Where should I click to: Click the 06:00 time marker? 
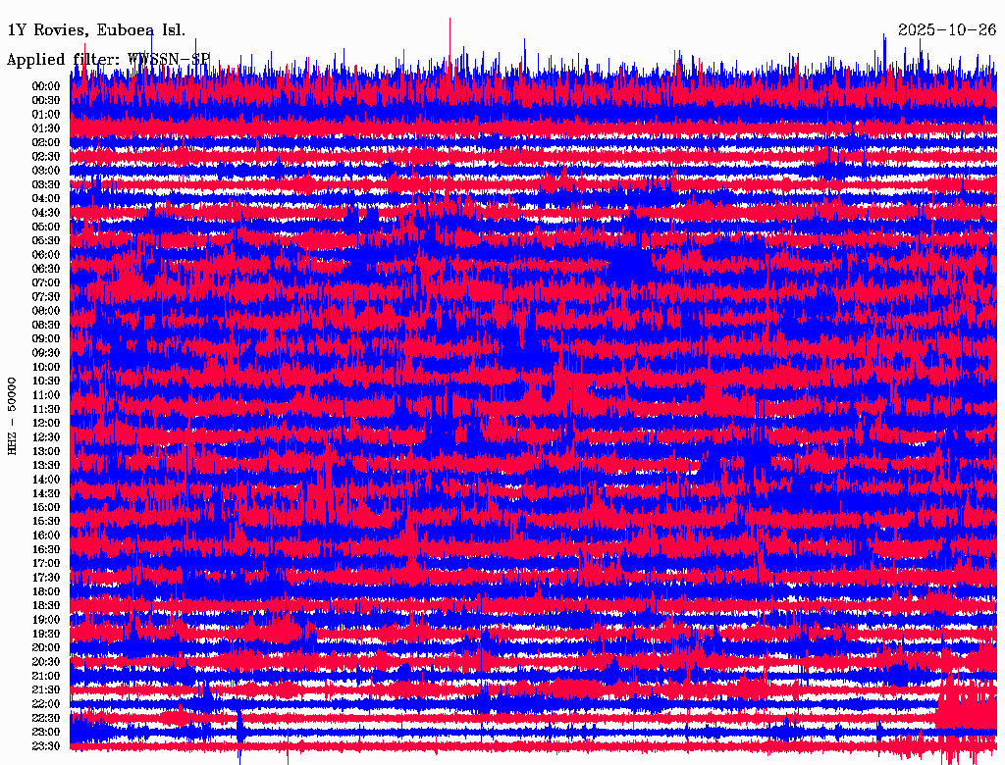click(46, 254)
